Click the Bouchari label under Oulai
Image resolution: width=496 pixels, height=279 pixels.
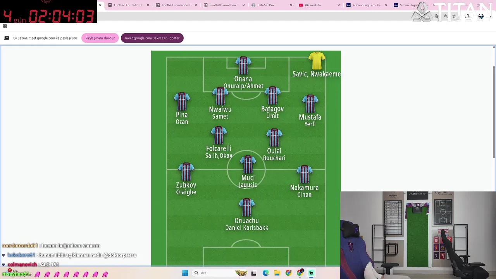pos(274,158)
